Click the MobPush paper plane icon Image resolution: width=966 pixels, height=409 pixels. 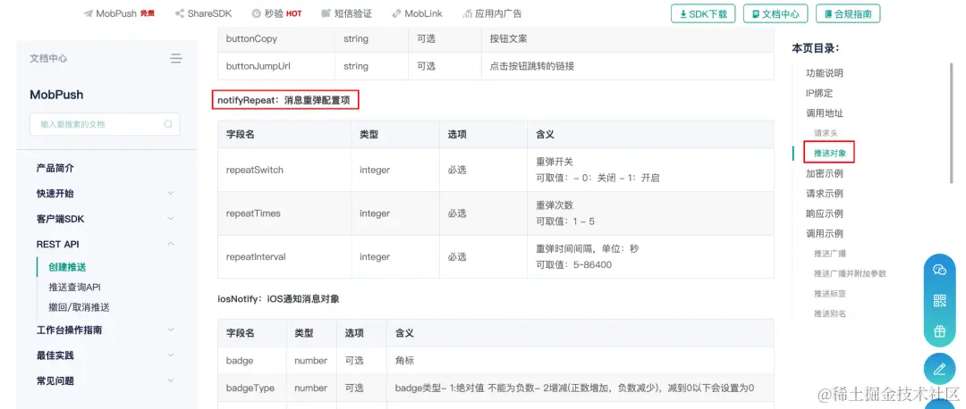[x=88, y=13]
